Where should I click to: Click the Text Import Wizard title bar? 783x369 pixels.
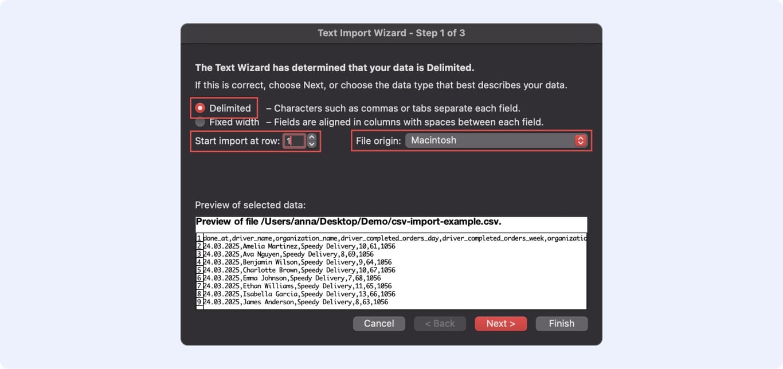391,33
